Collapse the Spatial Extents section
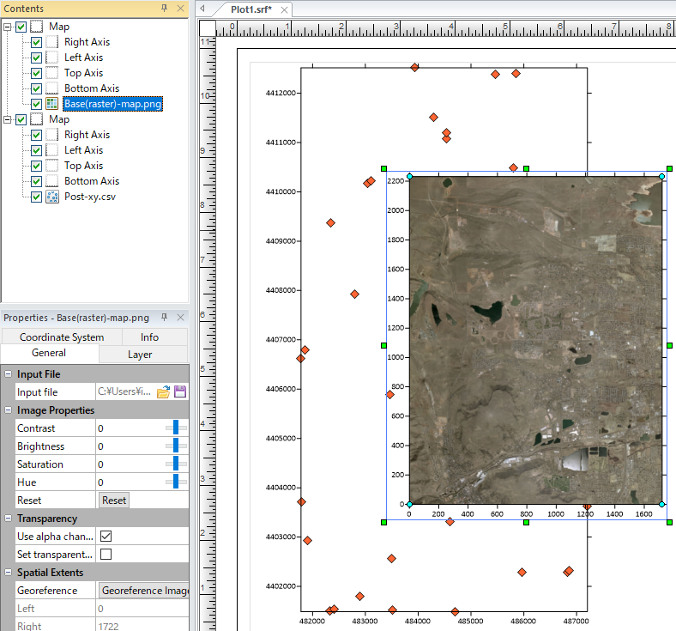This screenshot has width=676, height=631. coord(9,573)
